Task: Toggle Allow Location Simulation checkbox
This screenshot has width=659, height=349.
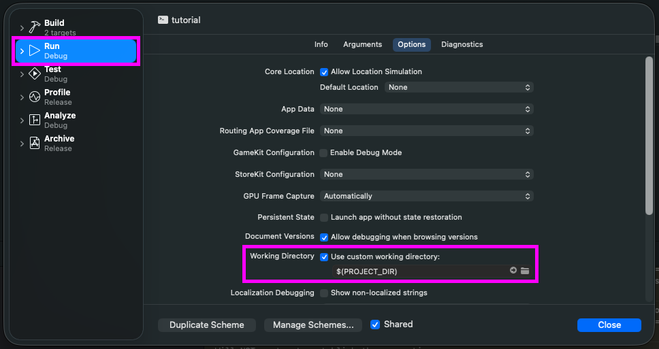Action: (324, 72)
